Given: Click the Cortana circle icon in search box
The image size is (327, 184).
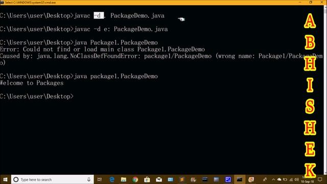Looking at the screenshot, I should click(x=16, y=179).
